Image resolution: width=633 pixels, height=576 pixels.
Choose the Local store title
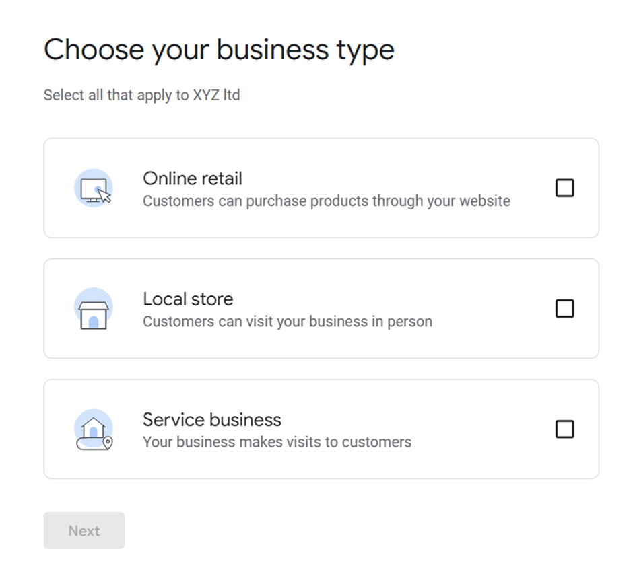(x=188, y=299)
